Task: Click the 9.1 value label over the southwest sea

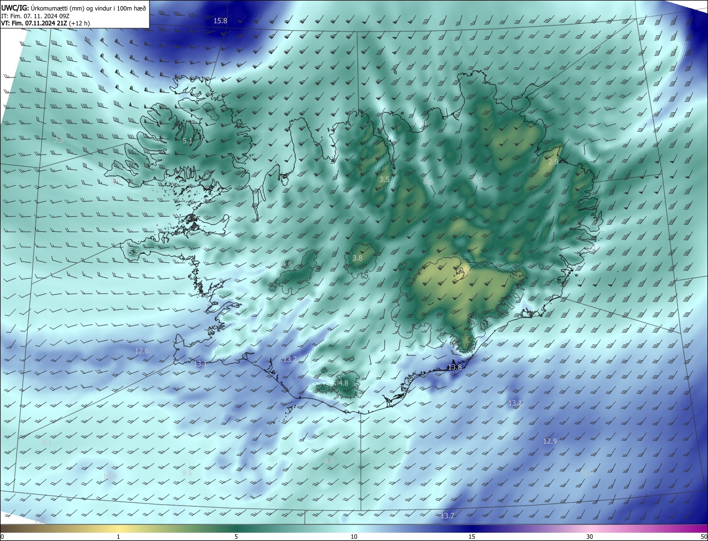Action: click(48, 443)
